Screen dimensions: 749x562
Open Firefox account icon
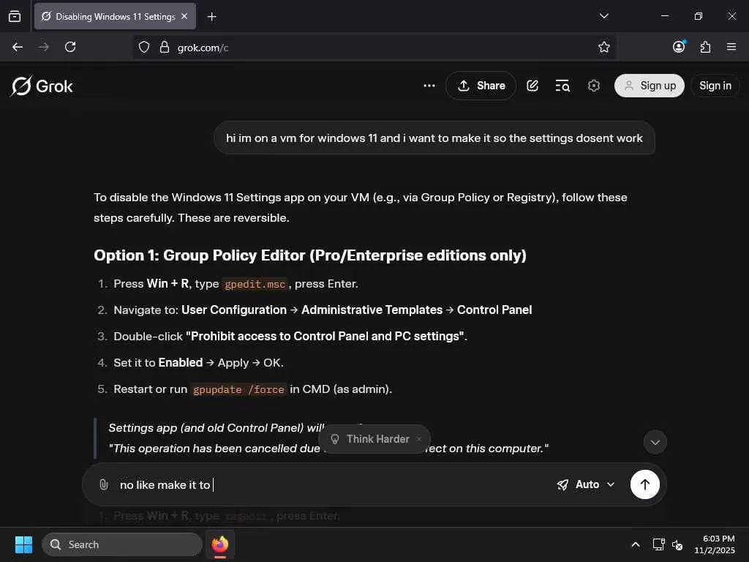click(679, 46)
